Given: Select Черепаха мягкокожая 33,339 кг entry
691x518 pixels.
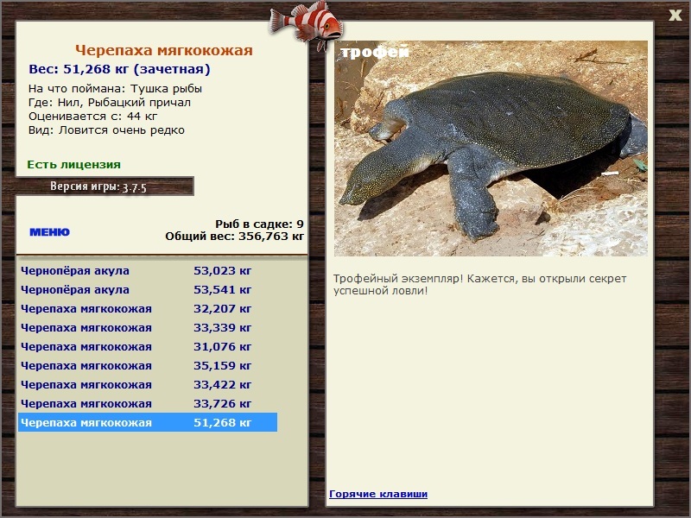Looking at the screenshot, I should pos(148,328).
